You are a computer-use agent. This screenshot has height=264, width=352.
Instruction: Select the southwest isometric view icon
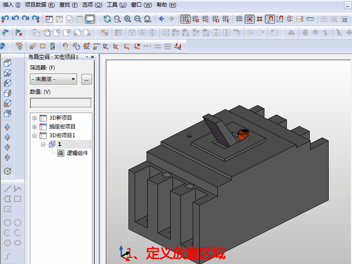point(7,127)
